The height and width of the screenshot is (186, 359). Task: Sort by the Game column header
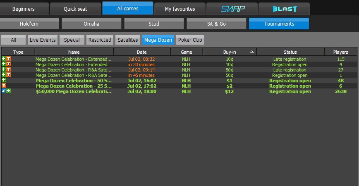click(x=187, y=52)
